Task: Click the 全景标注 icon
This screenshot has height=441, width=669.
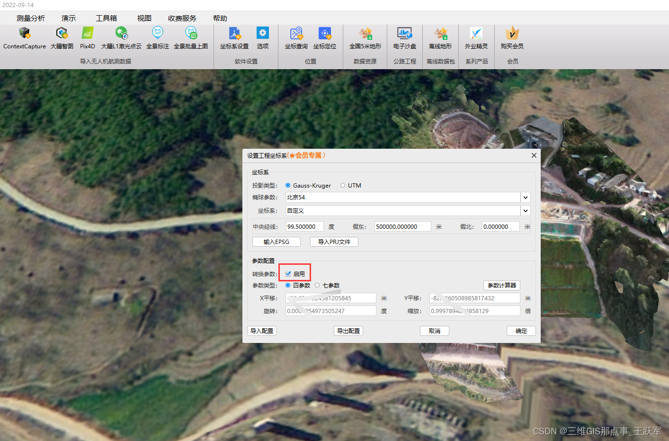Action: [158, 38]
